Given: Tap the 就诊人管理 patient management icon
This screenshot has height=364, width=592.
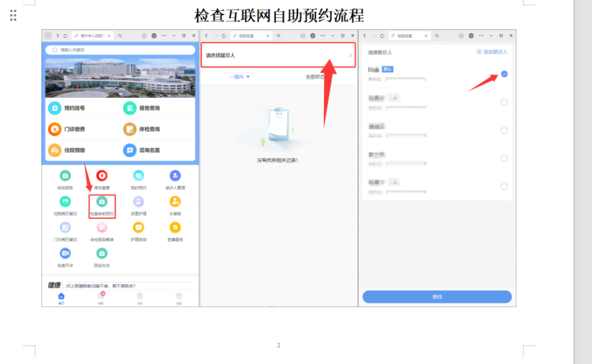Looking at the screenshot, I should 174,176.
